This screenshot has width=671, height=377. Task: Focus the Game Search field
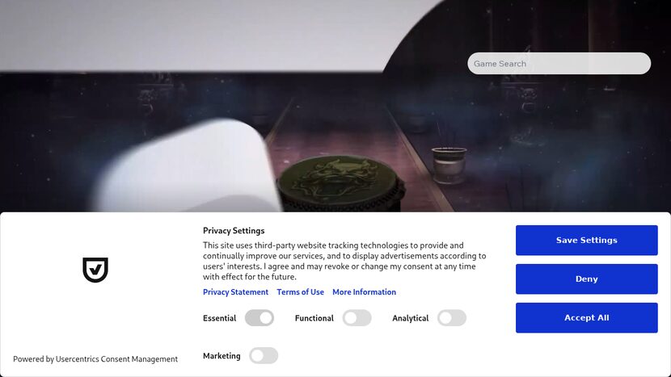point(559,64)
